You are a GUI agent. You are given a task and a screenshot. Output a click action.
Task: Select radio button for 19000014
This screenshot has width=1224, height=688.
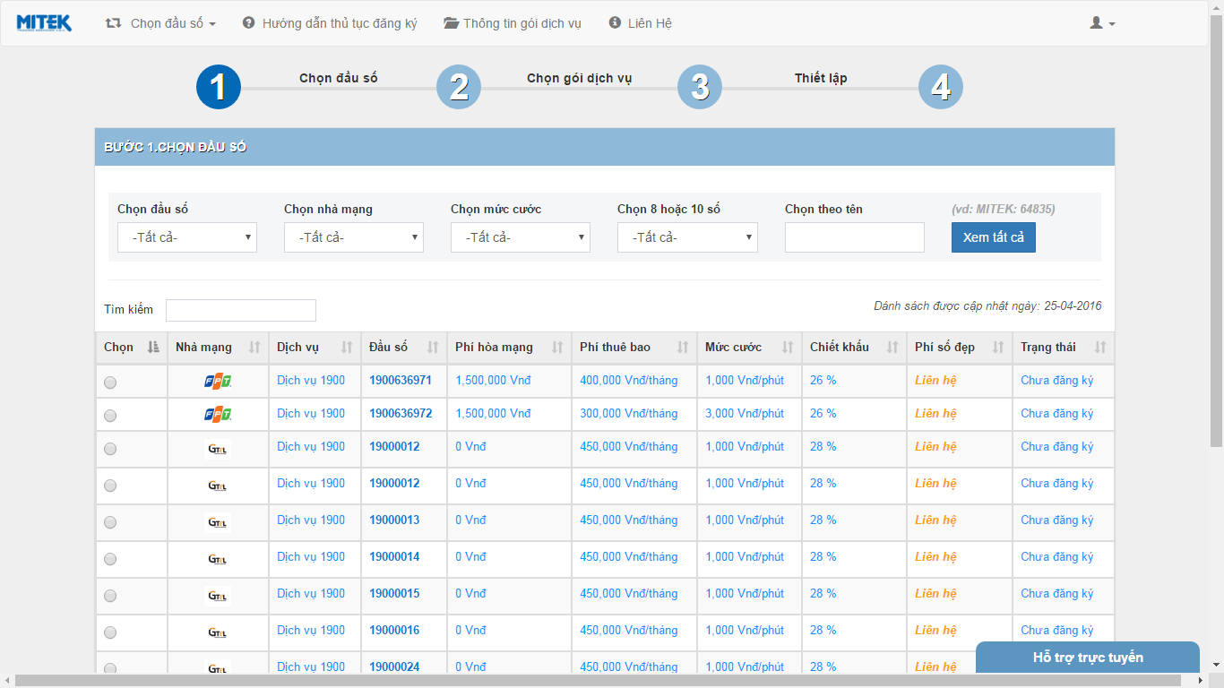click(110, 559)
